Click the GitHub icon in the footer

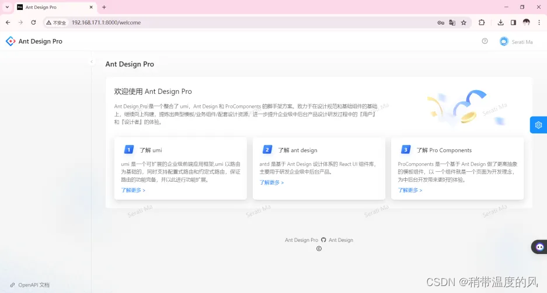click(323, 240)
